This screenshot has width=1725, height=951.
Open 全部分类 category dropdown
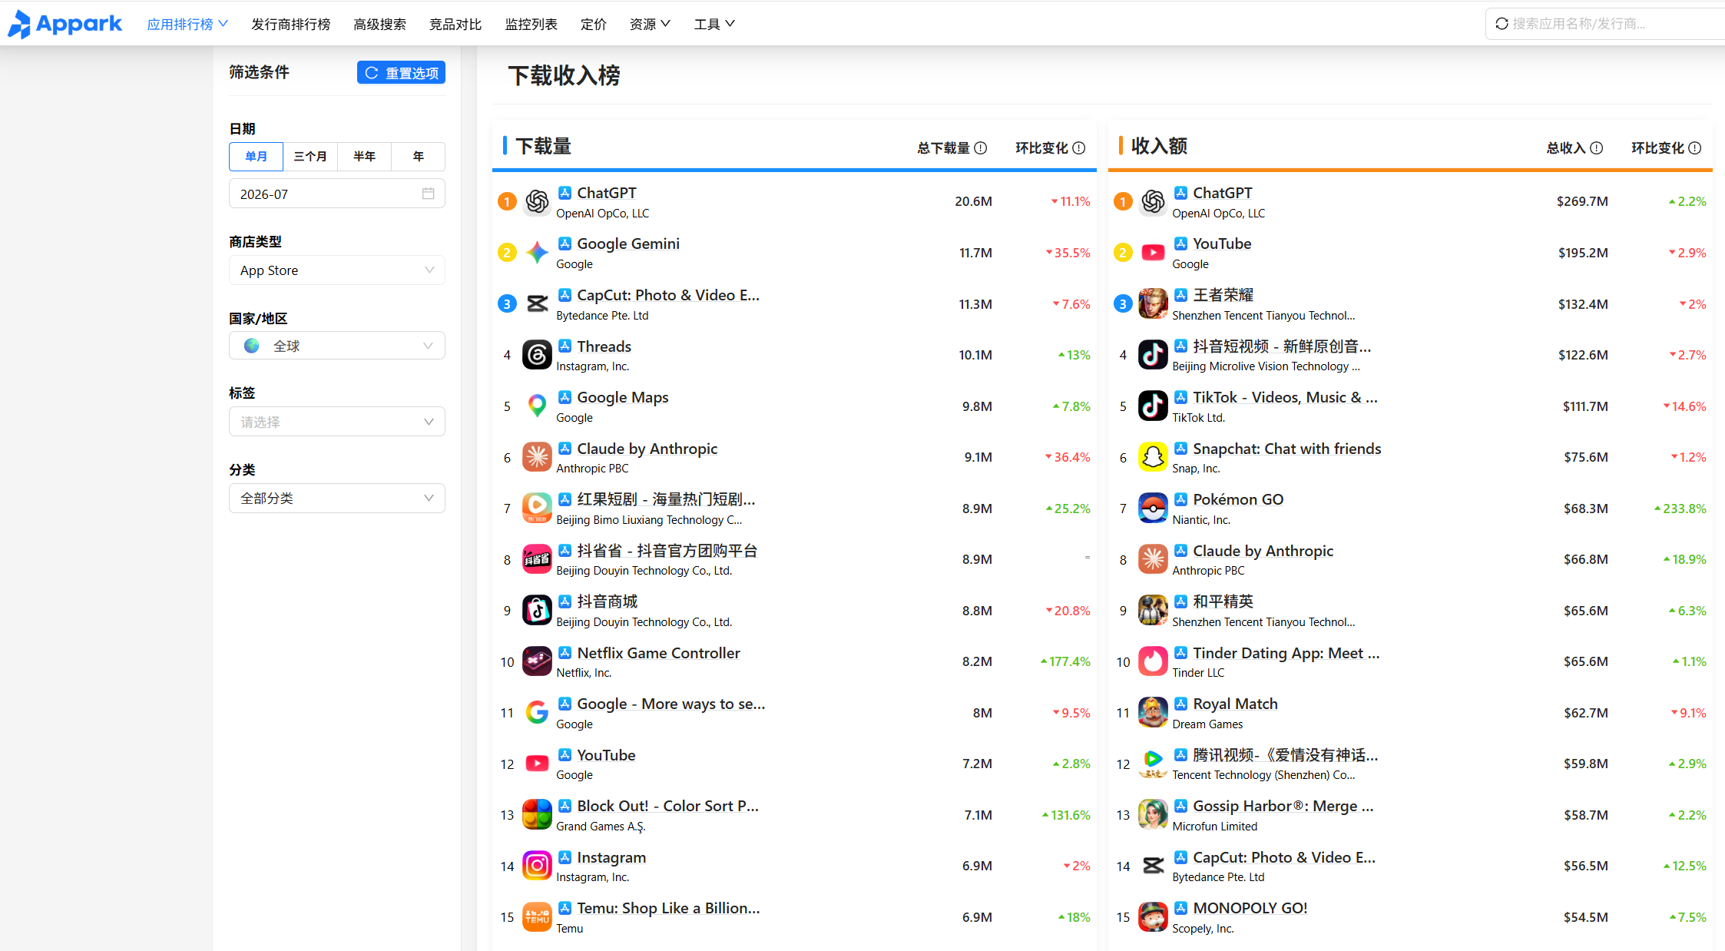(x=337, y=499)
